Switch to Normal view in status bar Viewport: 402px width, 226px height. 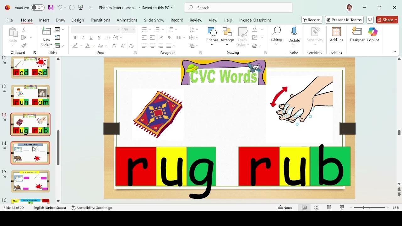click(304, 208)
